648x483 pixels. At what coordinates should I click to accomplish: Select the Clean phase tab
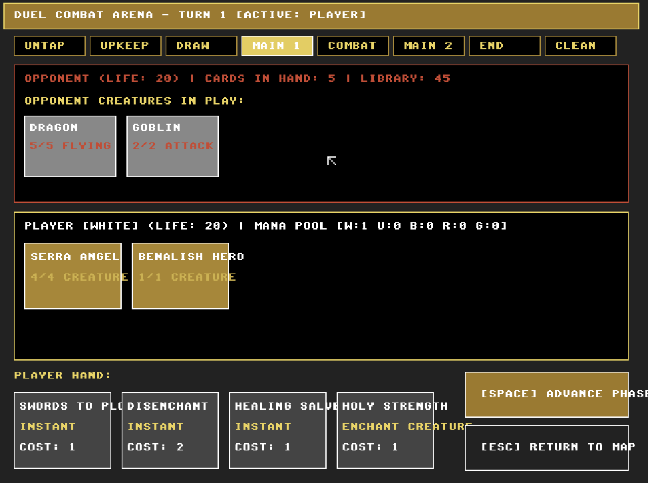click(x=581, y=46)
